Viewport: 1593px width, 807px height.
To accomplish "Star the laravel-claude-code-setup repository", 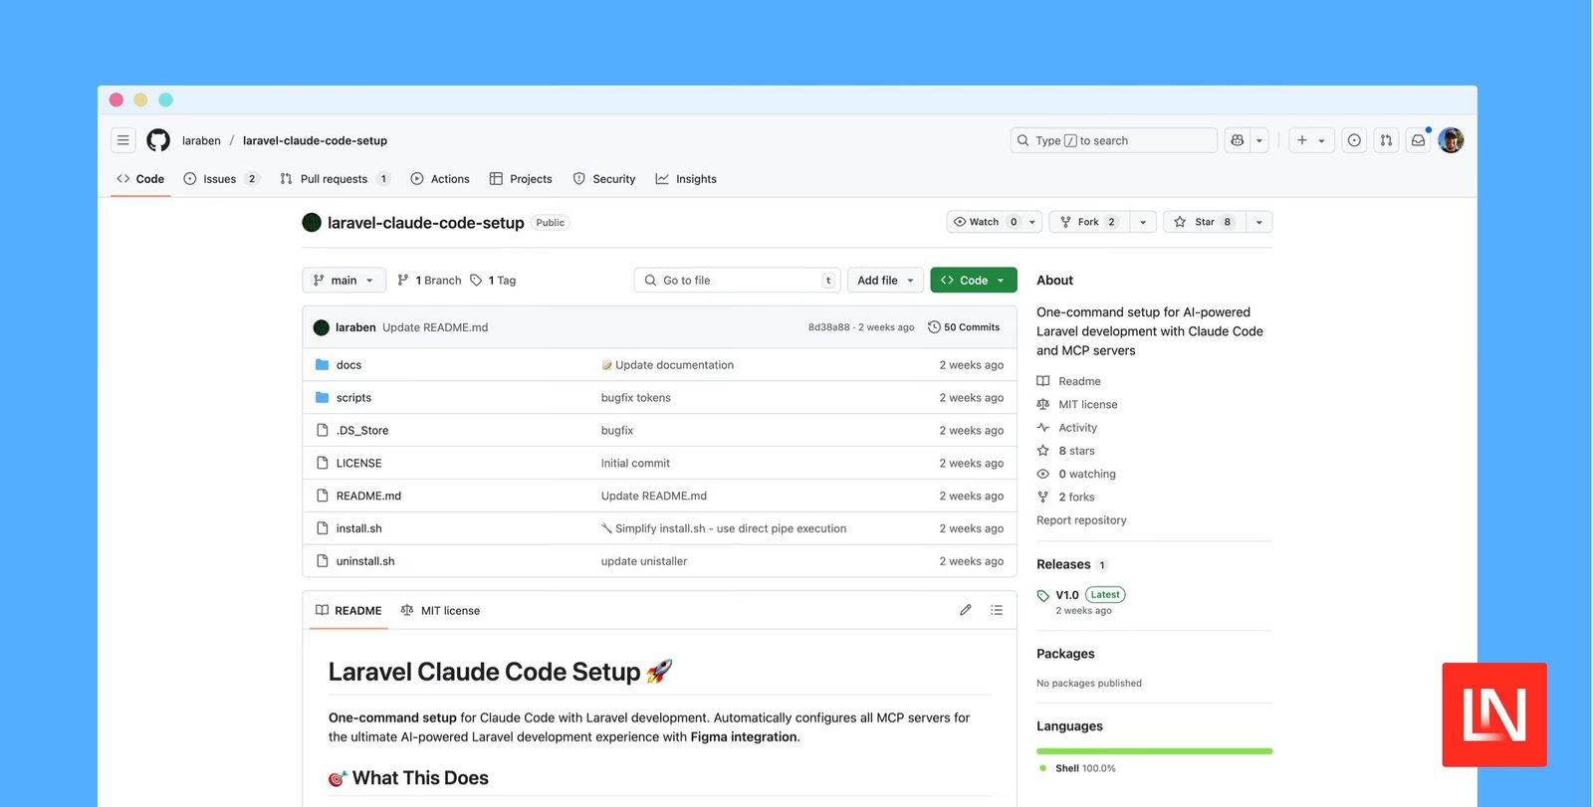I will coord(1203,222).
